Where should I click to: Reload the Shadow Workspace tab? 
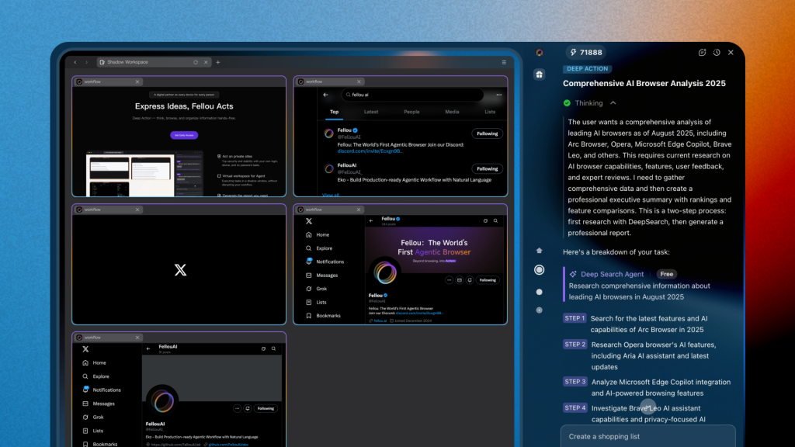click(x=196, y=62)
